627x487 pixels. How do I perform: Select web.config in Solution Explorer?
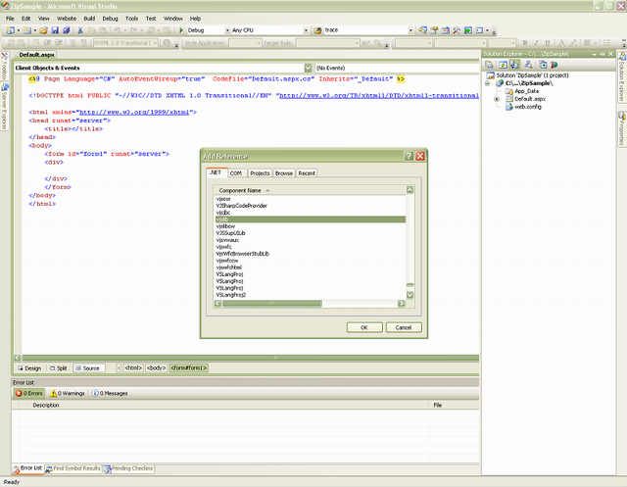[x=527, y=107]
